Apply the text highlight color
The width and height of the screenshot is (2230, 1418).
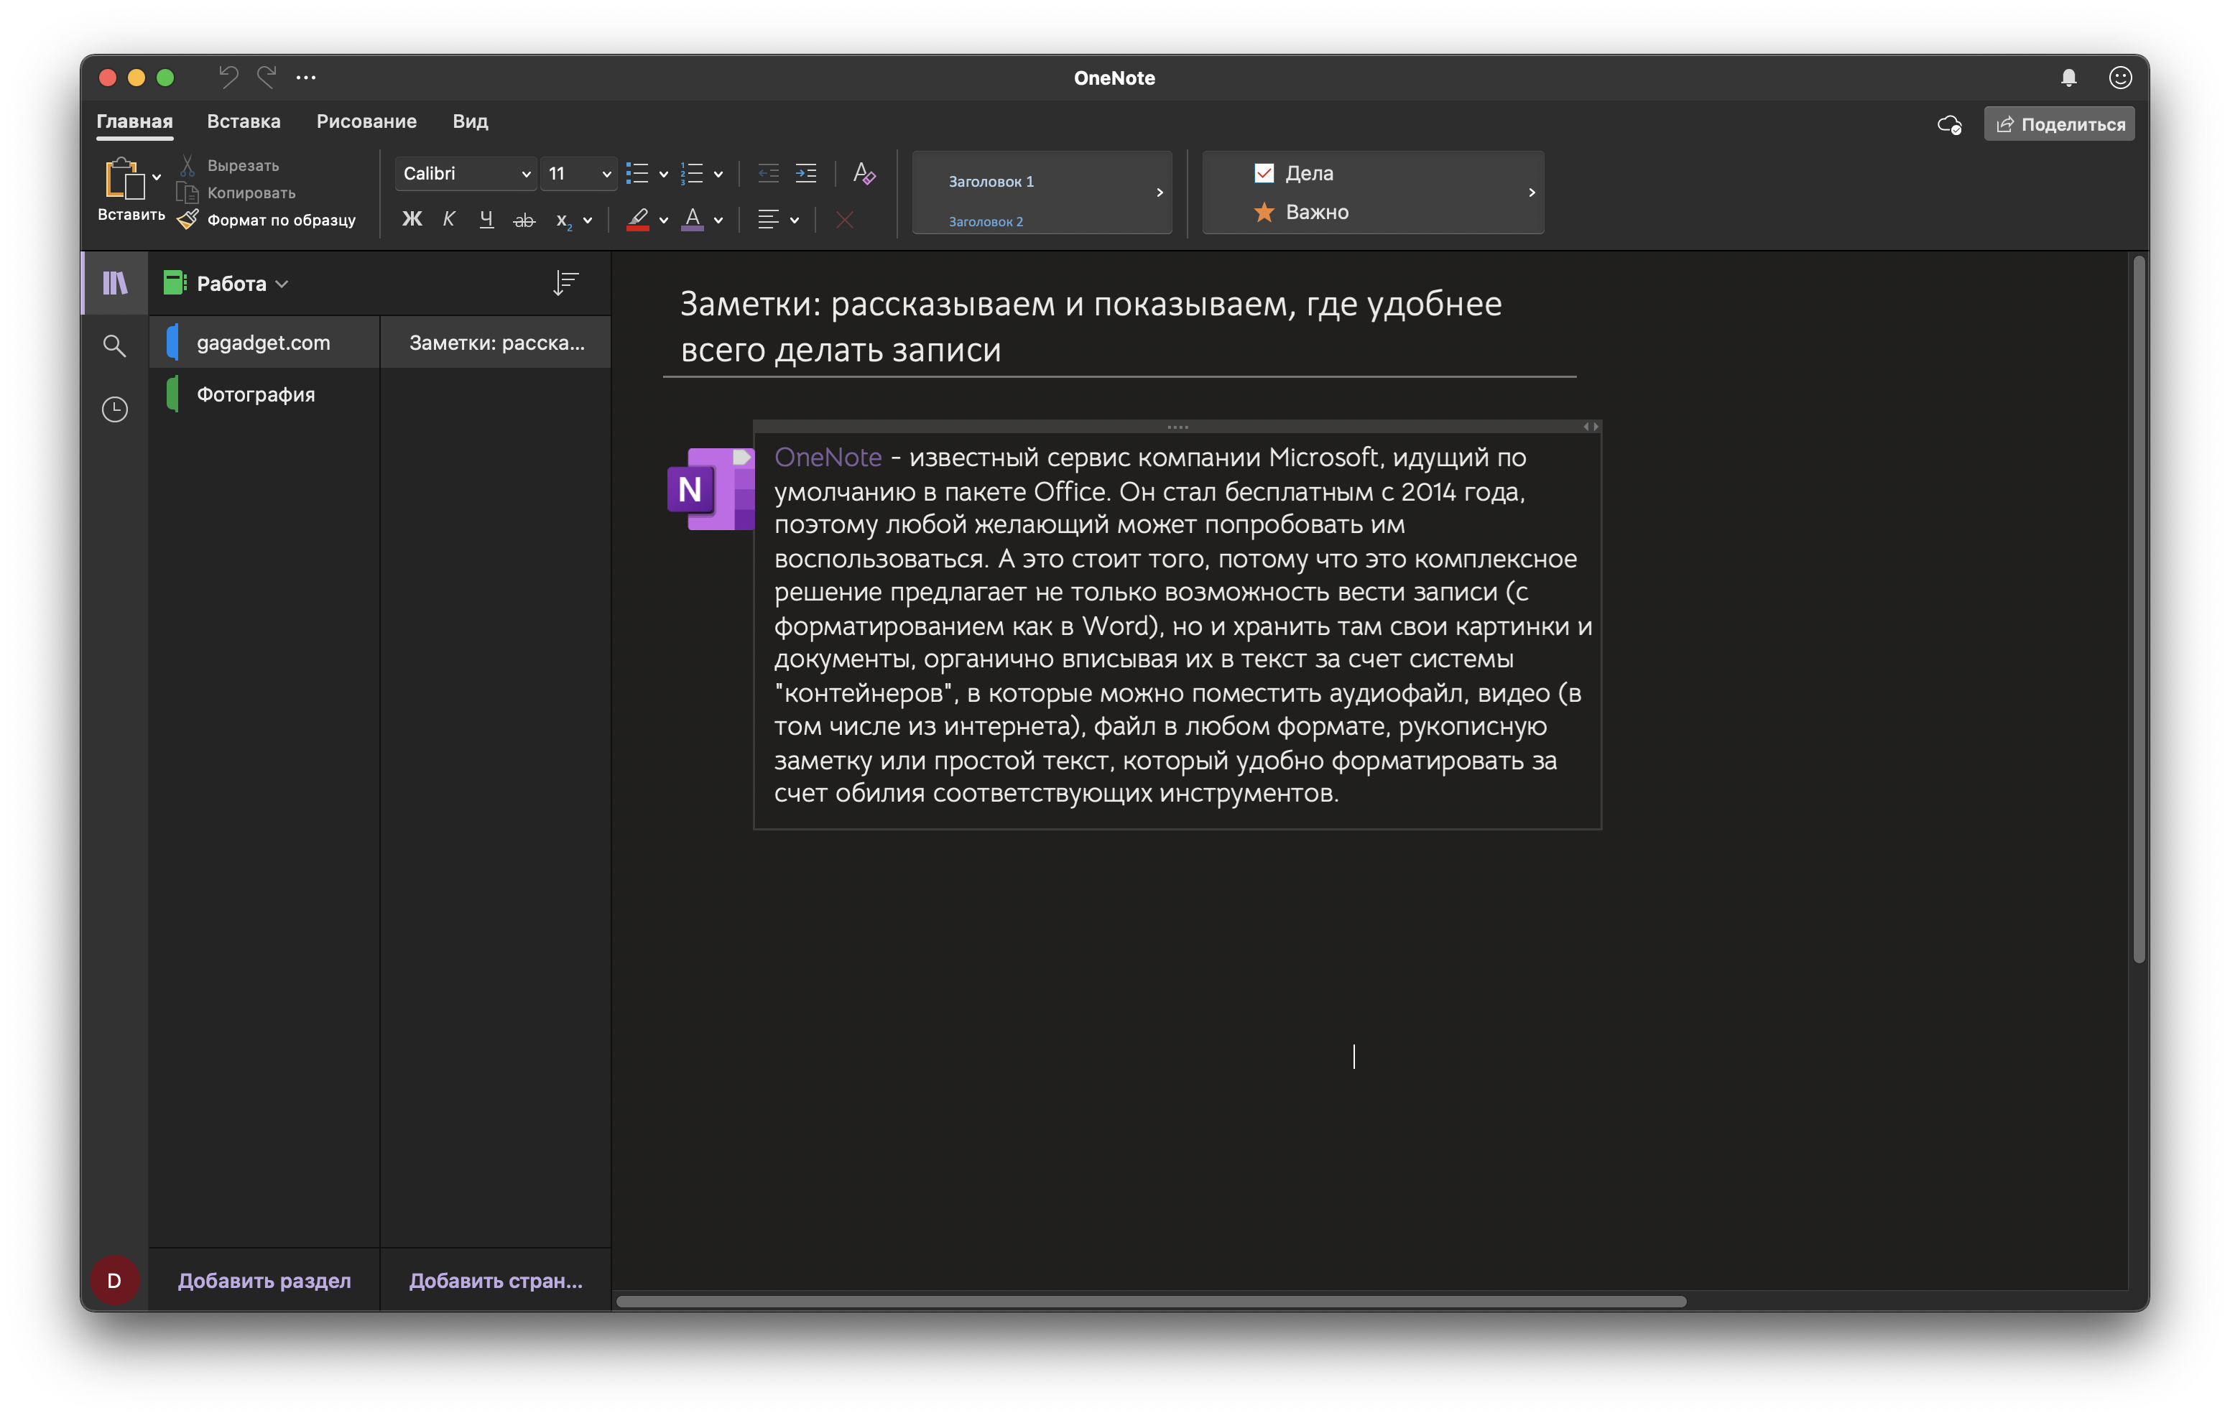coord(637,220)
